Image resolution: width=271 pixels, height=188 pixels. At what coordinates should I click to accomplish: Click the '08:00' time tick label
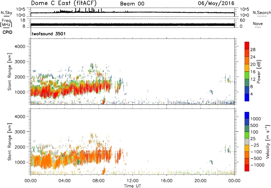tap(99, 181)
